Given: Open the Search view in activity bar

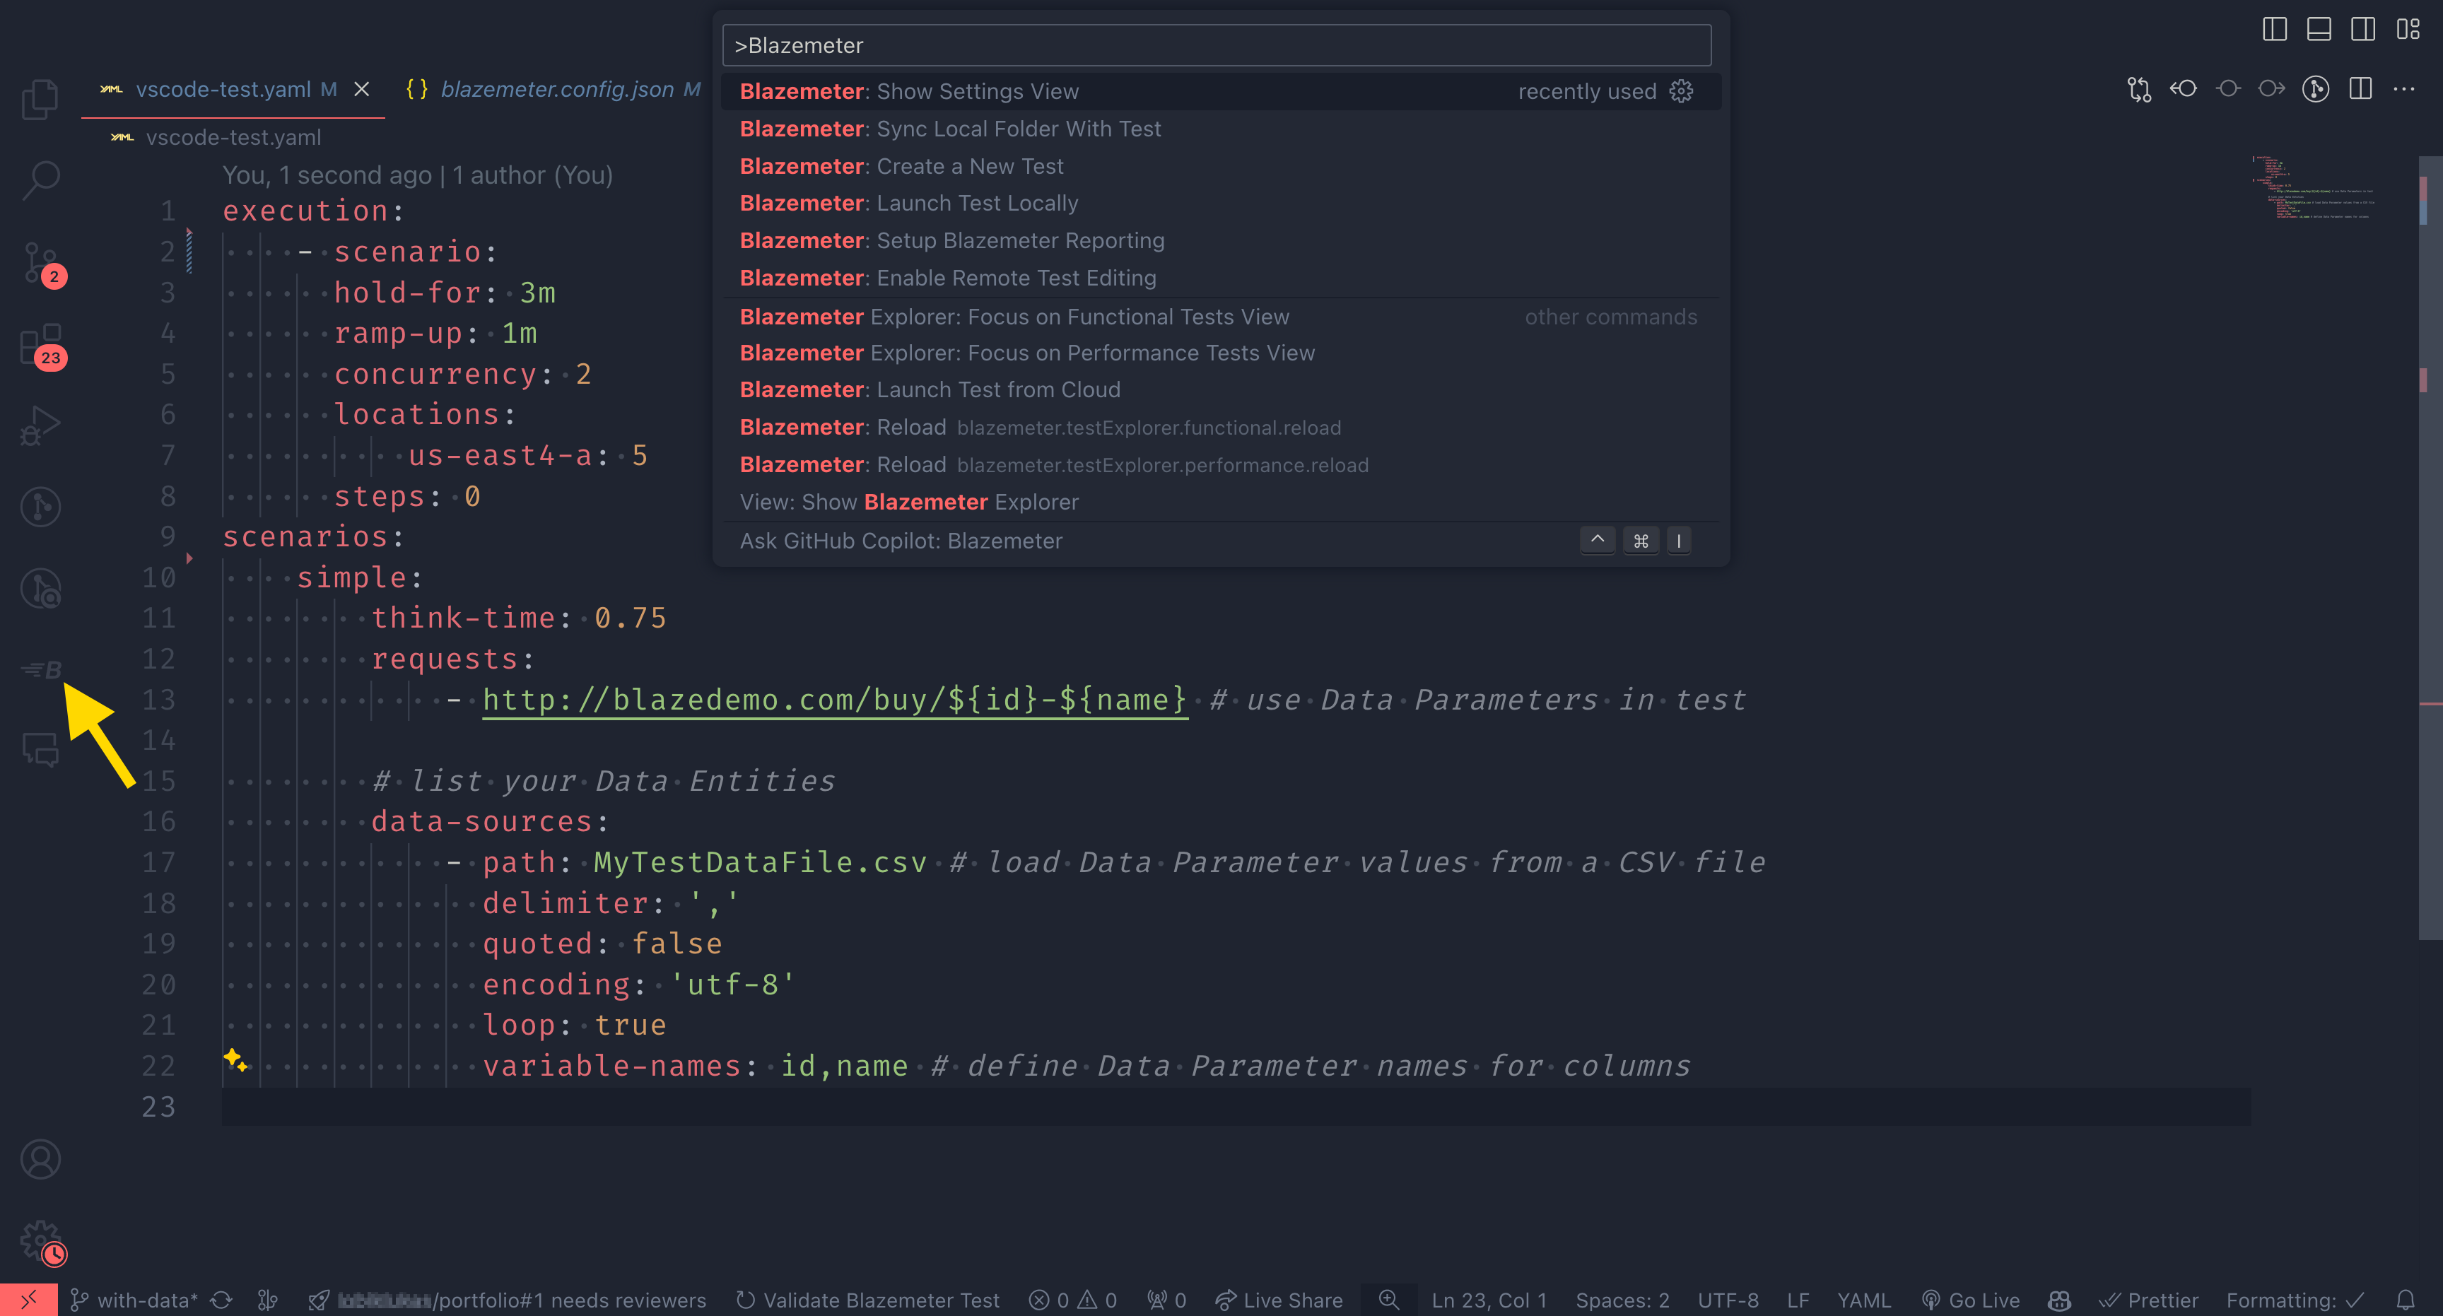Looking at the screenshot, I should [x=40, y=180].
